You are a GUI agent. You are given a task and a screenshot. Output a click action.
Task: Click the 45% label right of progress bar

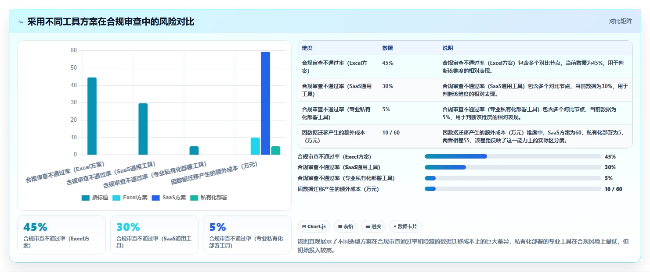click(610, 156)
